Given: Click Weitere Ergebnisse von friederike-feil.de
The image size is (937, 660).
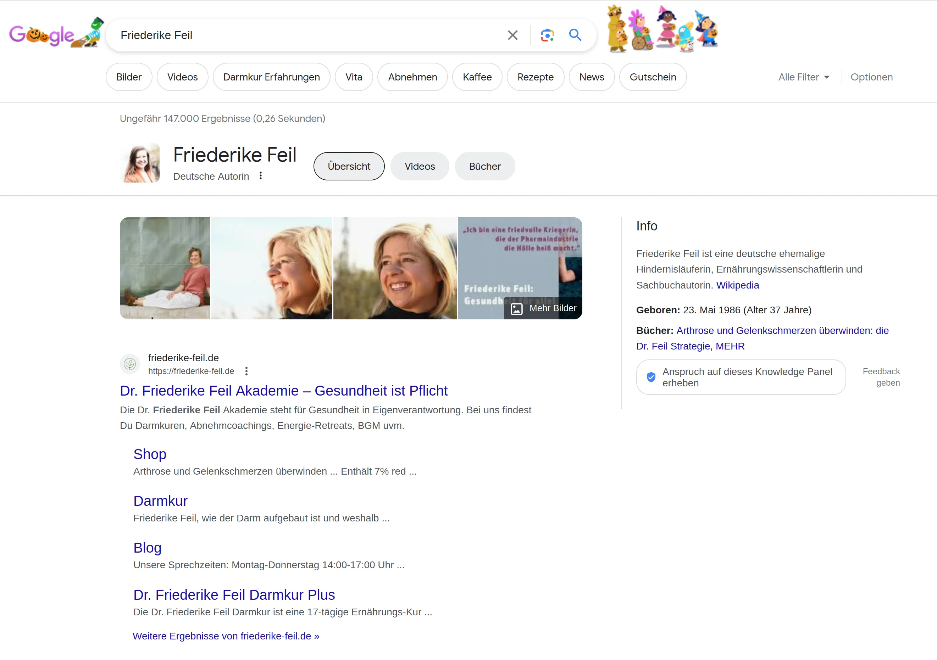Looking at the screenshot, I should point(226,636).
